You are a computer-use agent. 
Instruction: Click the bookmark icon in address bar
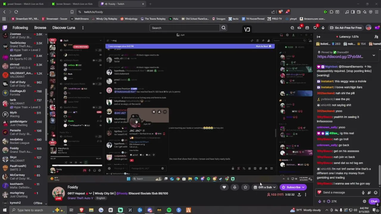click(72, 12)
